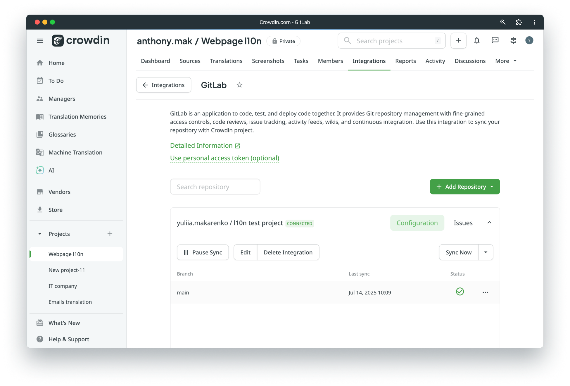The width and height of the screenshot is (570, 386).
Task: Star the GitLab integration as favorite
Action: click(239, 85)
